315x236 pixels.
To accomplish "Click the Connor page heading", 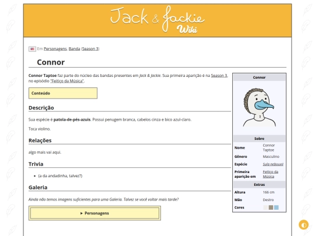I will pyautogui.click(x=51, y=62).
